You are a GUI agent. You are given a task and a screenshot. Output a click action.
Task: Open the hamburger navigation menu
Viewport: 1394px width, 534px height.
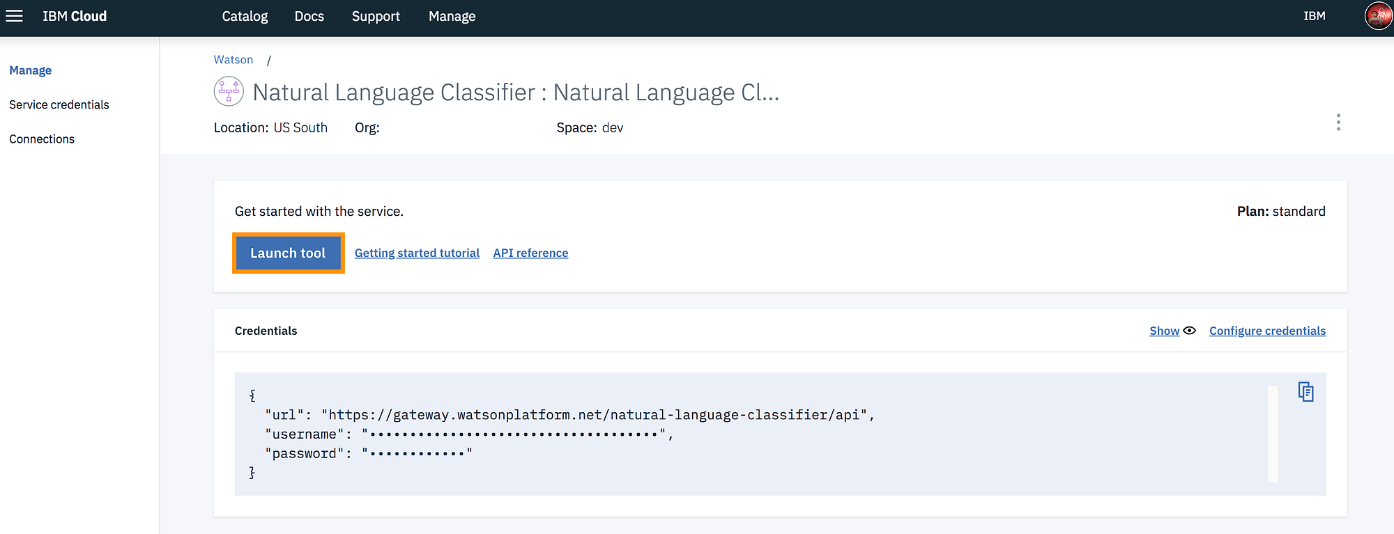14,16
